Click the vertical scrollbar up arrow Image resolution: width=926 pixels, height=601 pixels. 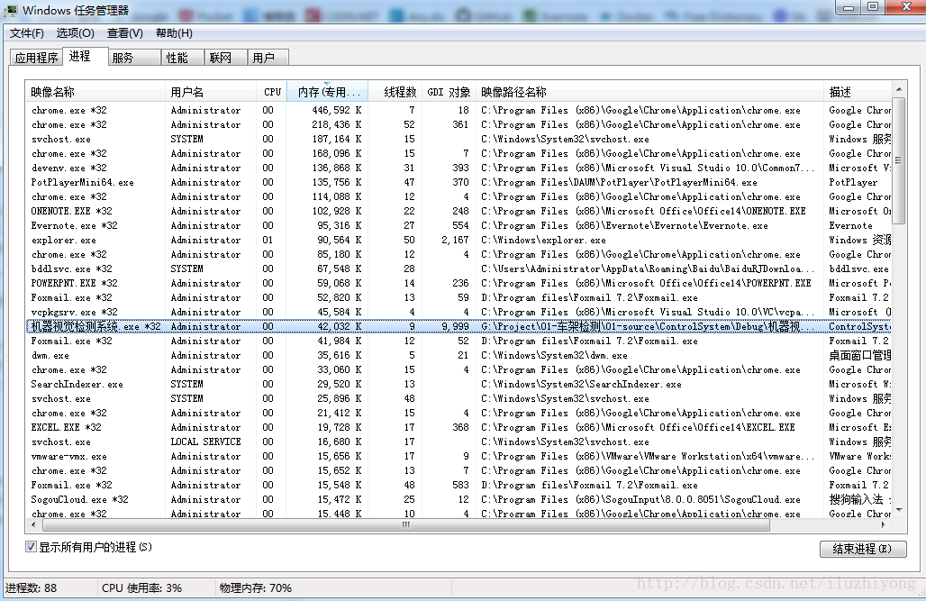coord(898,88)
